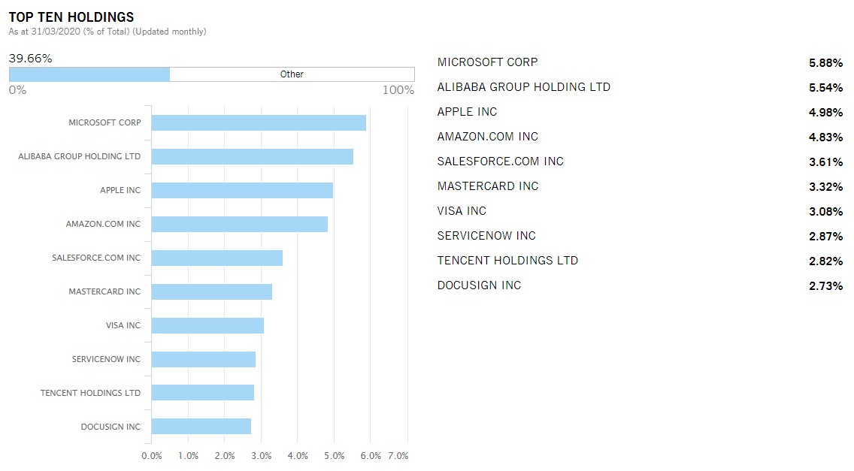The width and height of the screenshot is (854, 471).
Task: Click the ServiceNow Inc chart bar
Action: [x=204, y=359]
